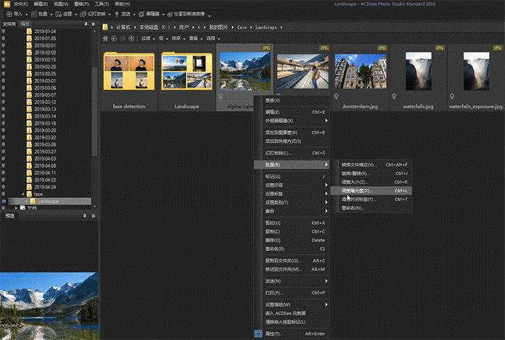The height and width of the screenshot is (340, 505).
Task: Pin the folders (文件夹) pane
Action: 86,24
